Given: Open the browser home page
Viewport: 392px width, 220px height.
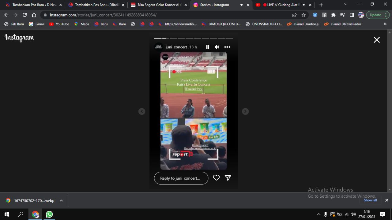Looking at the screenshot, I should pyautogui.click(x=34, y=15).
